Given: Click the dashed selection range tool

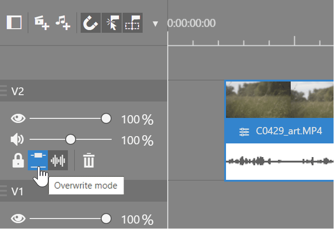Looking at the screenshot, I should coord(132,22).
